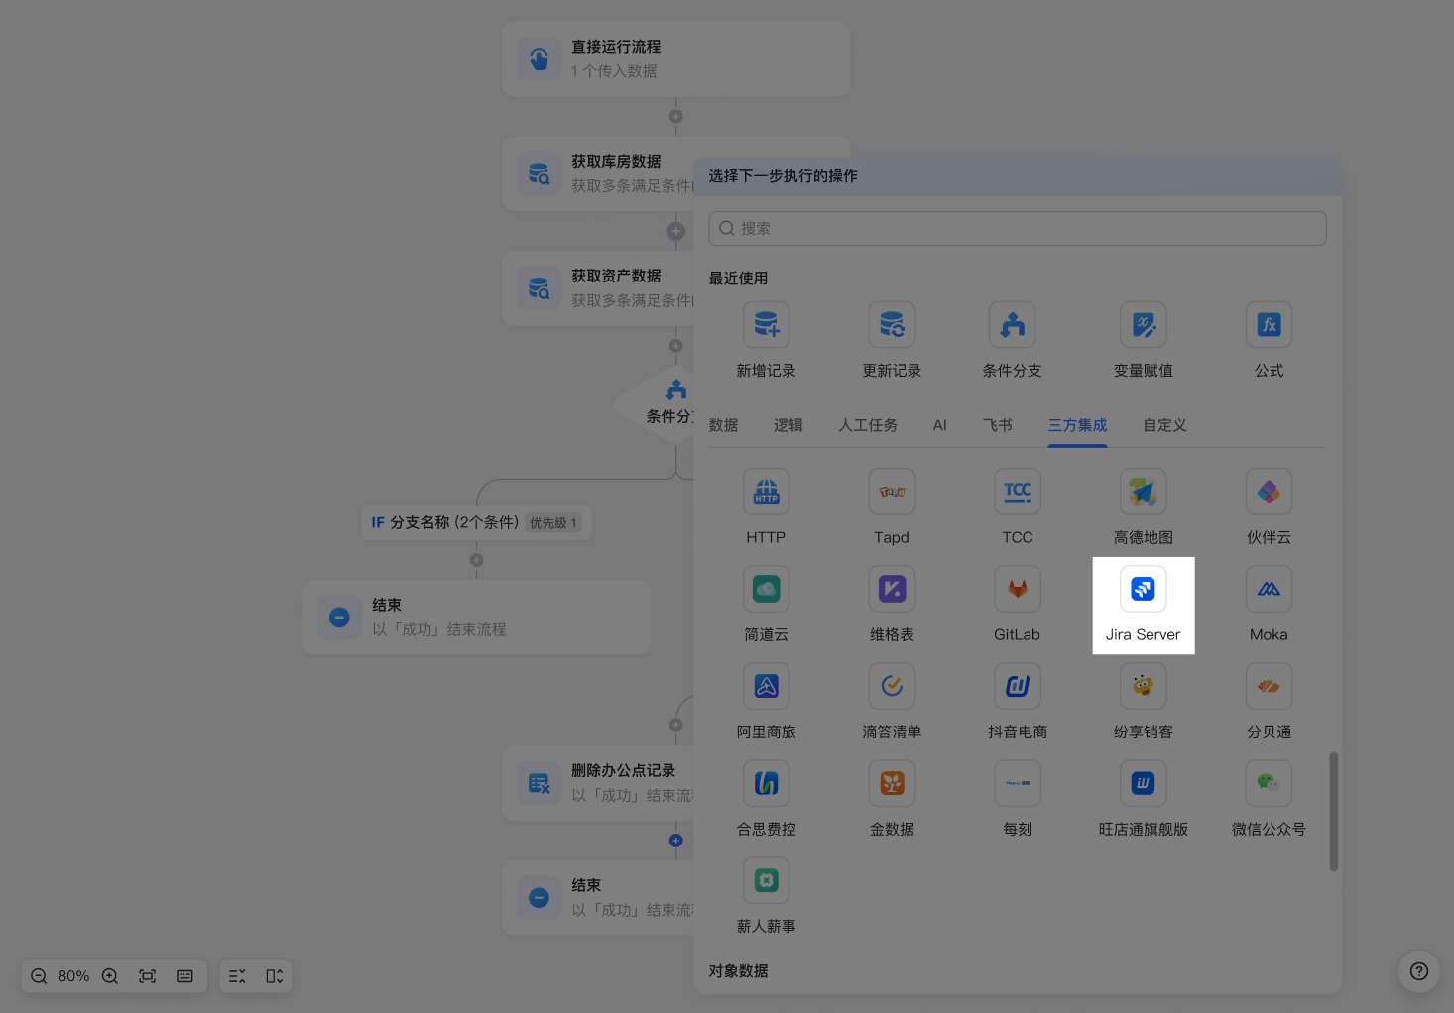Screen dimensions: 1454x1013
Task: Focus the 搜索 input field
Action: (x=1018, y=228)
